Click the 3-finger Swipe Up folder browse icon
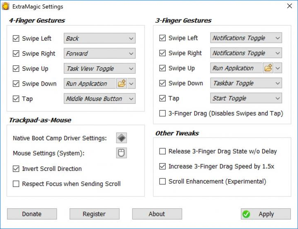The height and width of the screenshot is (229, 298). pos(268,68)
